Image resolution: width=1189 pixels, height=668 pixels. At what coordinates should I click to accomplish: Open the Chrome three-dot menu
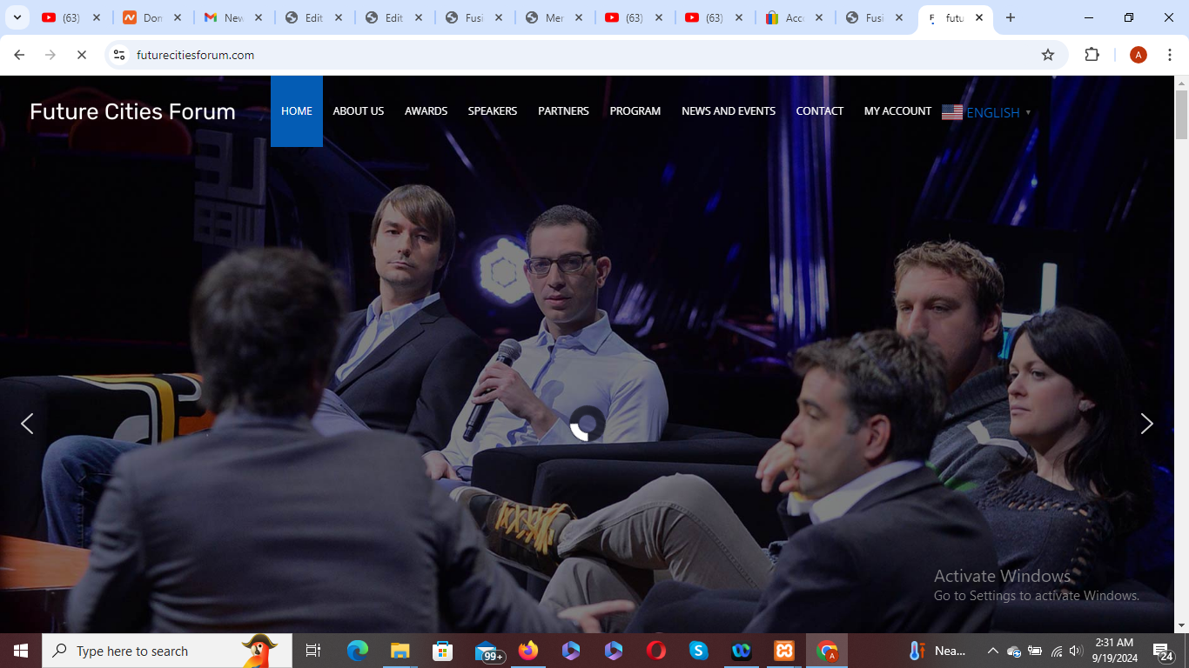1170,55
